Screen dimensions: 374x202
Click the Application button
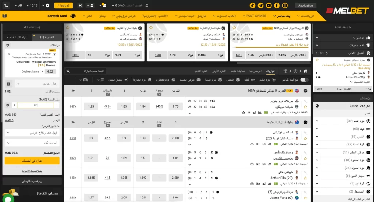[x=305, y=5]
